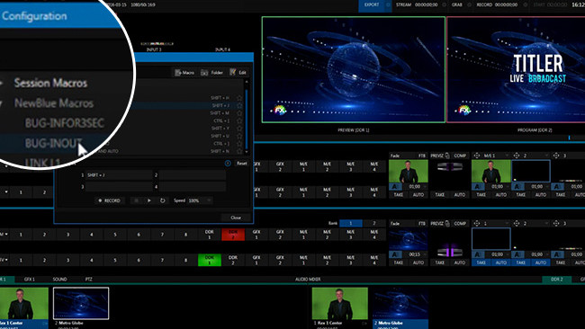Favorite the SHIFT + N macro star
This screenshot has width=585, height=329.
pos(239,151)
